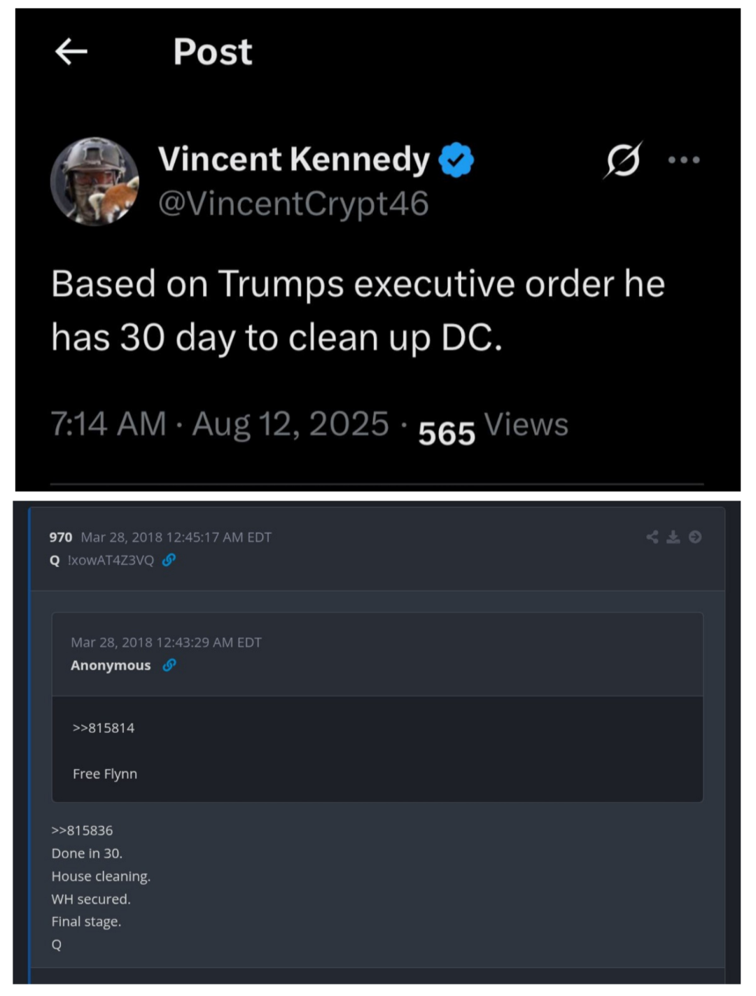This screenshot has width=756, height=996.
Task: Click link icon next to Anonymous
Action: pos(169,665)
